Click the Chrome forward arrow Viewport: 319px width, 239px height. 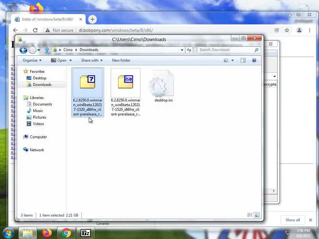point(25,30)
